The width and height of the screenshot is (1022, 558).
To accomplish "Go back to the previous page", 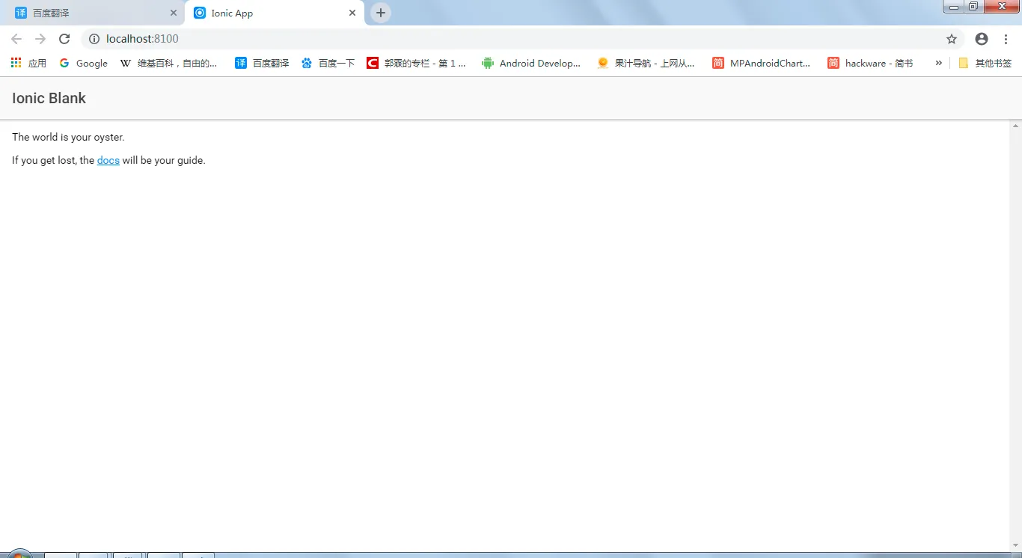I will click(x=16, y=39).
